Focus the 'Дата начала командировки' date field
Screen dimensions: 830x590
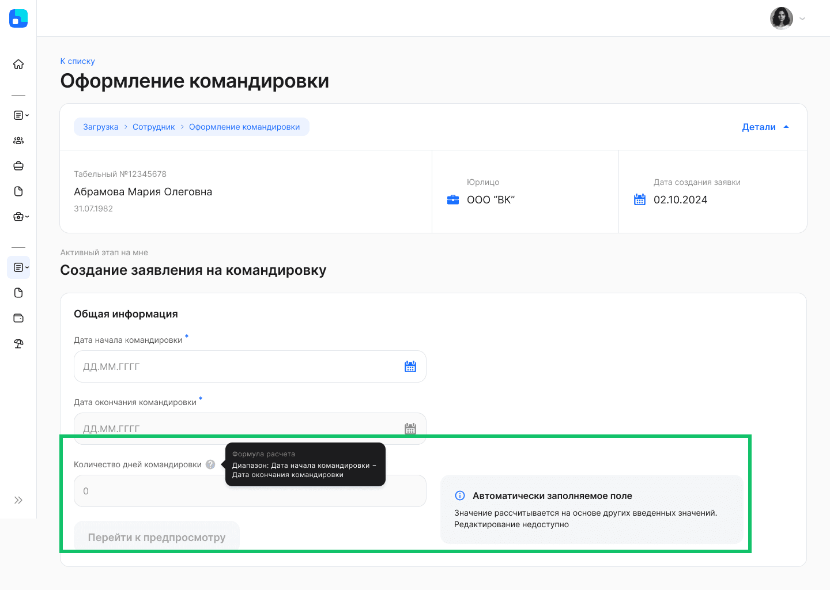pyautogui.click(x=250, y=366)
